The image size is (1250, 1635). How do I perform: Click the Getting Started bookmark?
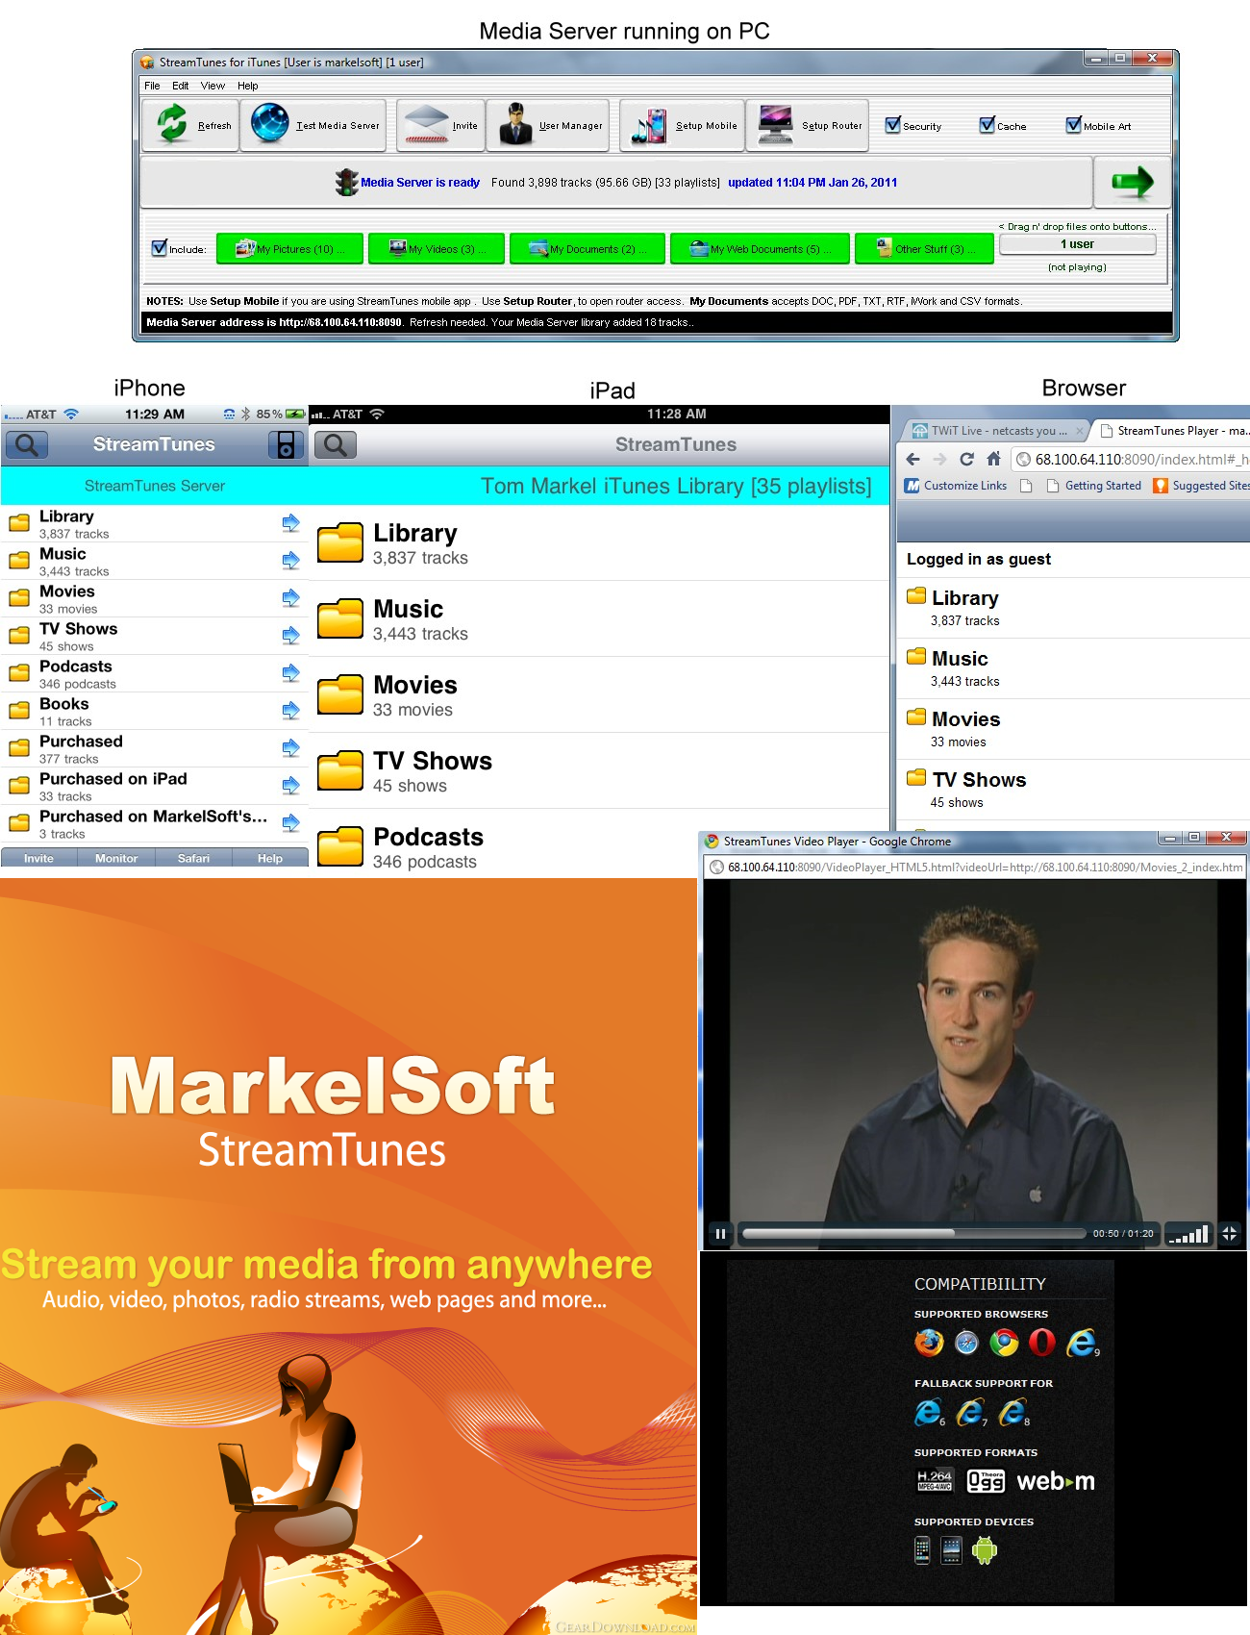(1094, 486)
